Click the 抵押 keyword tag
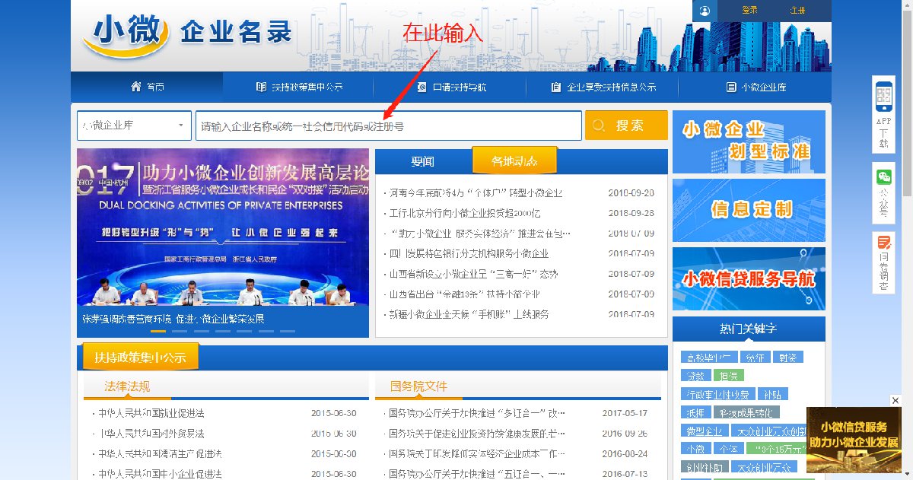Image resolution: width=913 pixels, height=480 pixels. (695, 412)
